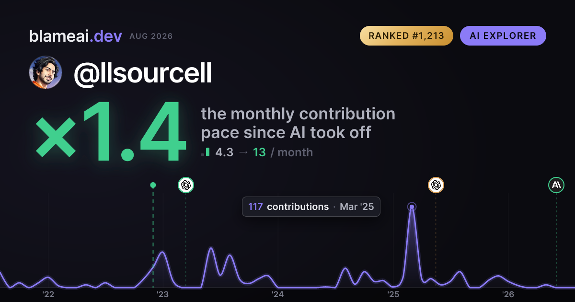Click the AI EXPLORER purple badge
This screenshot has height=302, width=575.
pos(503,36)
